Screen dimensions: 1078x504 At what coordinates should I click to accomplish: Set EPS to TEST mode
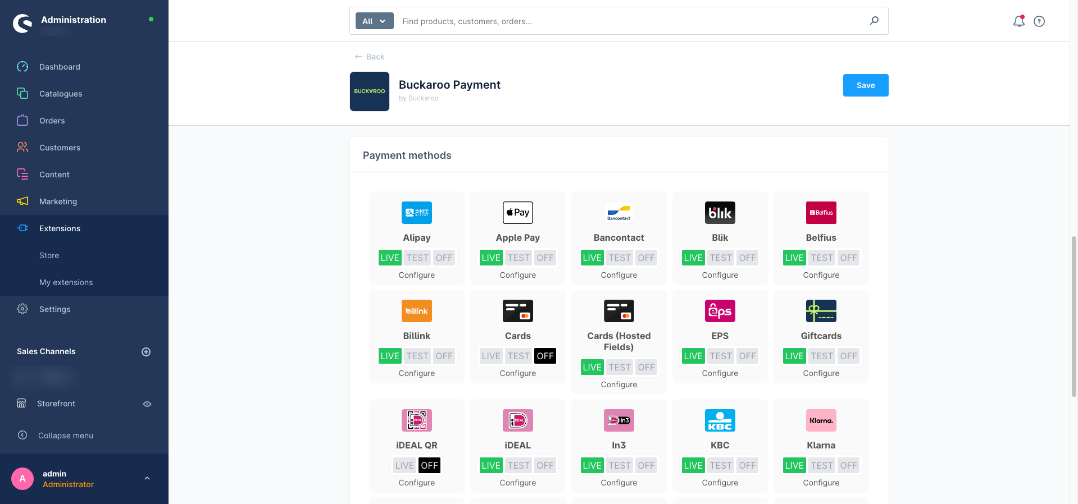(x=721, y=356)
